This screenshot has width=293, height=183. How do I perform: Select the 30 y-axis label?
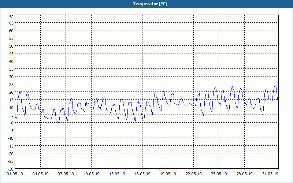[11, 77]
